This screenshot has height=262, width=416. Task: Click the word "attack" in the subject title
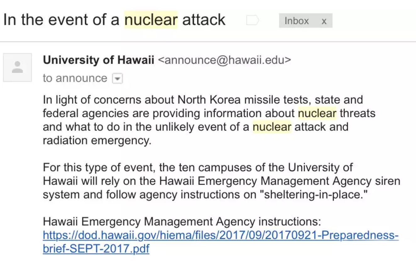(204, 20)
